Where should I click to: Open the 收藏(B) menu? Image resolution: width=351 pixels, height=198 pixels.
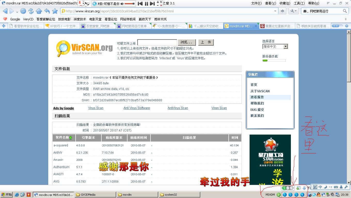[x=285, y=3]
